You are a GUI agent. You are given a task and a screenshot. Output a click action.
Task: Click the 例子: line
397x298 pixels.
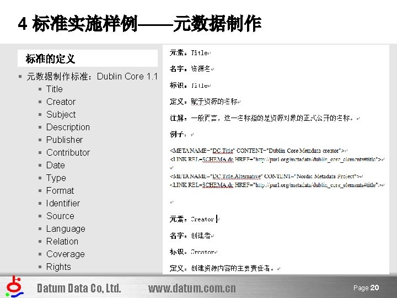click(x=181, y=134)
